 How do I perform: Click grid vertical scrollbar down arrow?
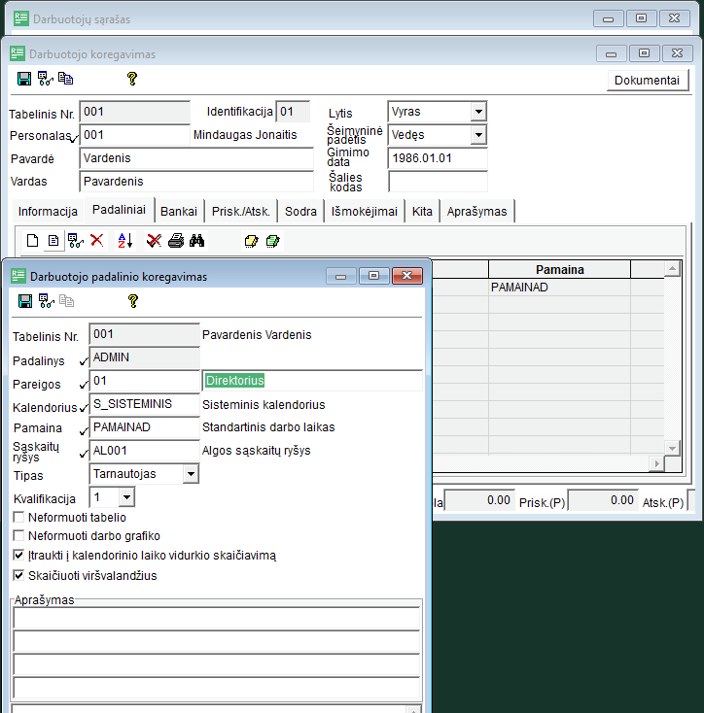pos(672,448)
